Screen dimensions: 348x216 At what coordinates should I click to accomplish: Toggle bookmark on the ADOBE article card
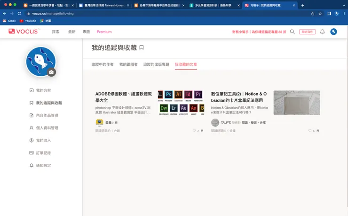coord(202,131)
